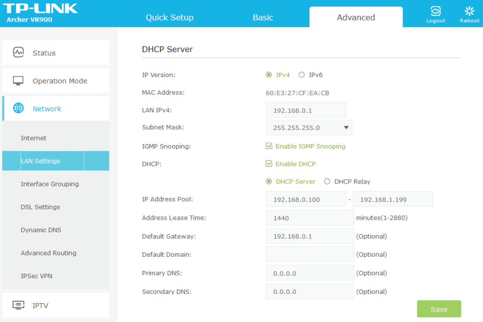Screen dimensions: 483x322
Task: Click the MAC address value 60:E3:27:CF:EA:CB
Action: [297, 93]
